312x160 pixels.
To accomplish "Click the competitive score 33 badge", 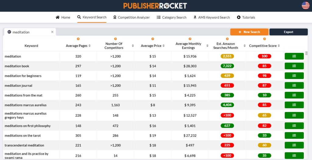I will (x=264, y=136).
